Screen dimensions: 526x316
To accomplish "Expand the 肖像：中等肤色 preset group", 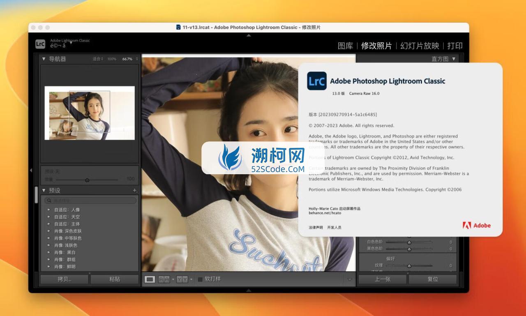I will coord(48,238).
